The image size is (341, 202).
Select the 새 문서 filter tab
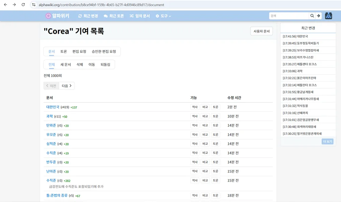65,64
